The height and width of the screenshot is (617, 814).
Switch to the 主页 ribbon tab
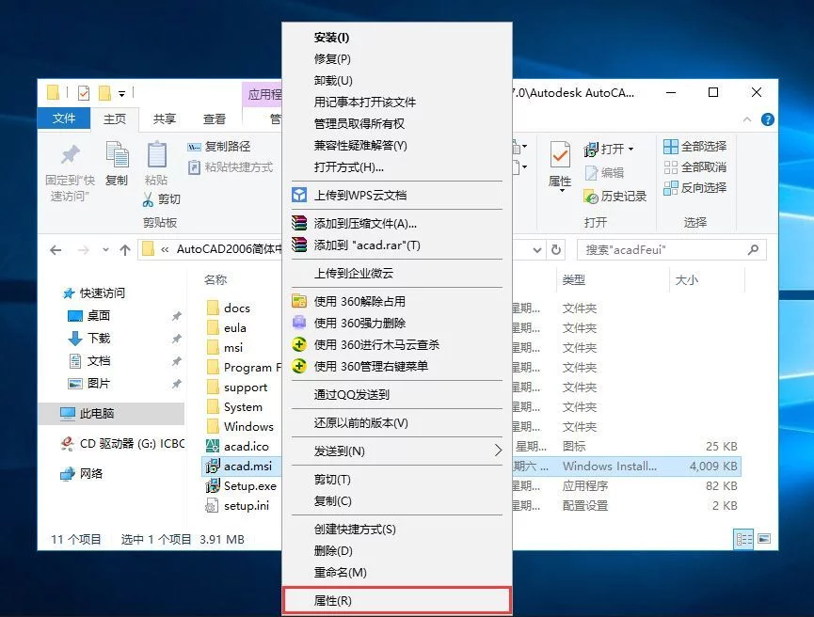click(115, 119)
